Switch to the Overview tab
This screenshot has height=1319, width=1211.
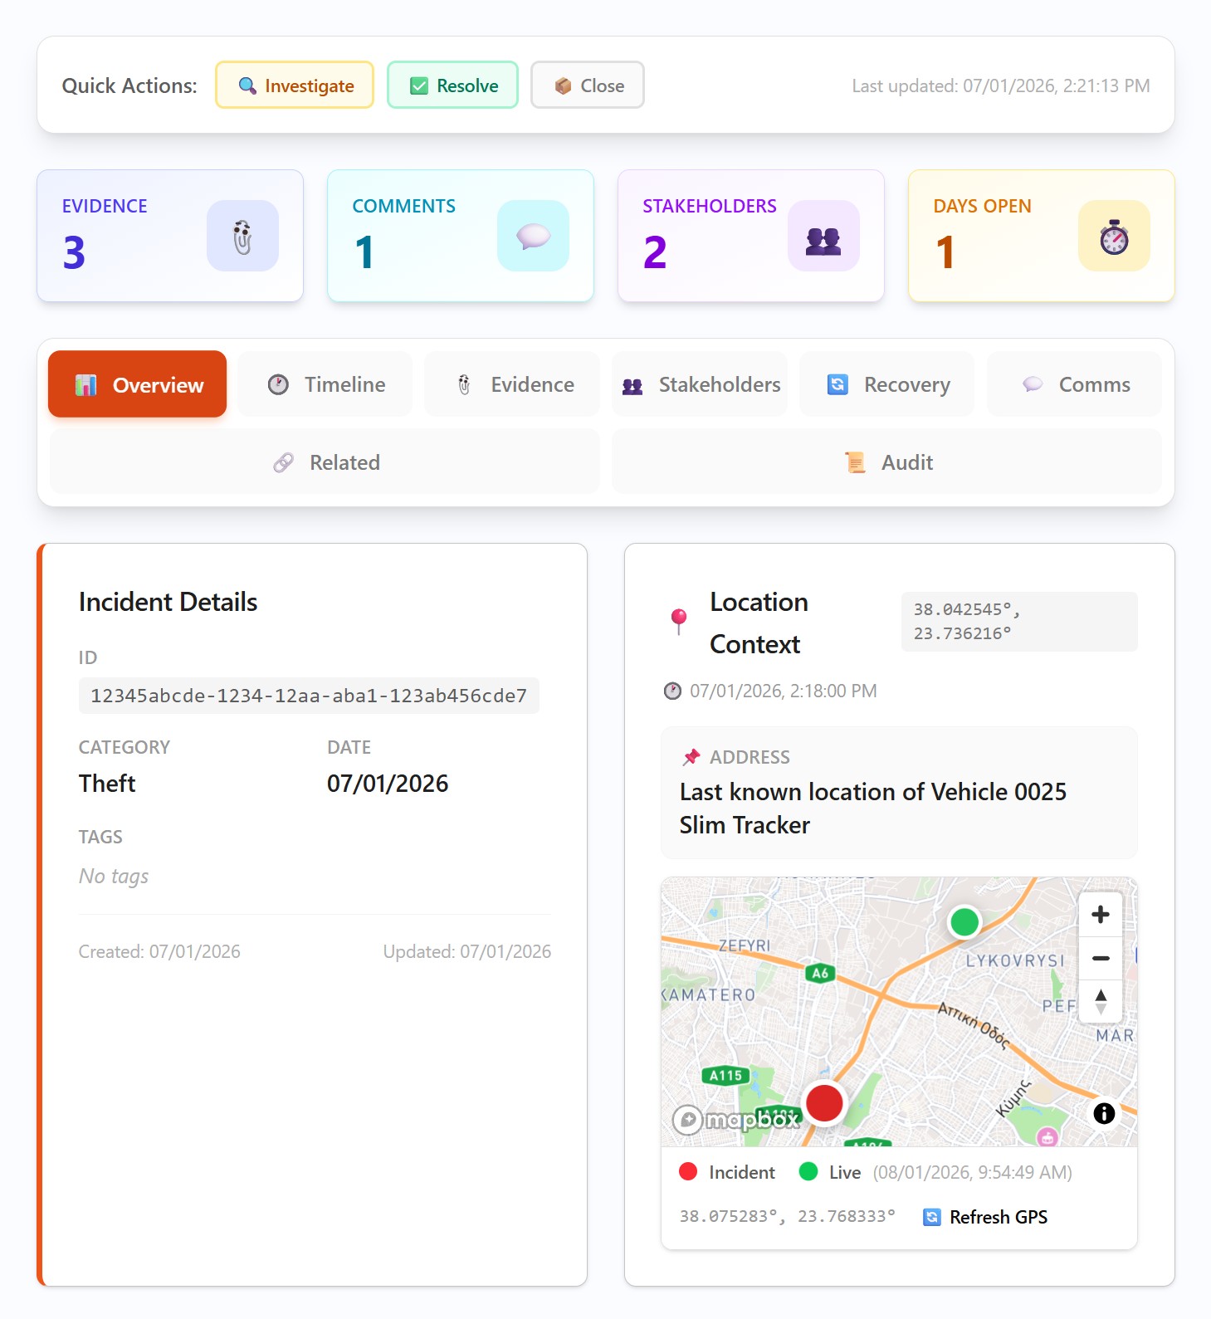pyautogui.click(x=137, y=384)
